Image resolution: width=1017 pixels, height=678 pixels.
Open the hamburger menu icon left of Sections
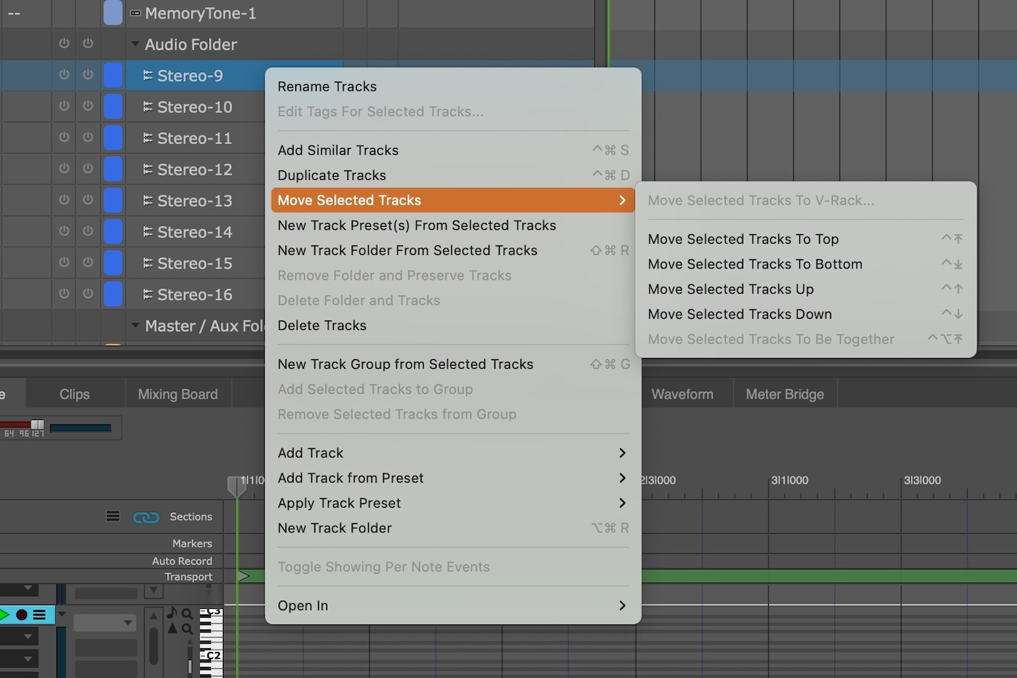point(113,516)
